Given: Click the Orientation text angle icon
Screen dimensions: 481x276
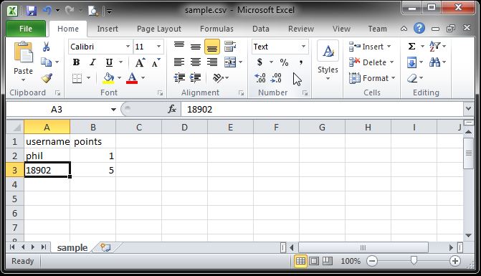Looking at the screenshot, I should click(x=218, y=78).
